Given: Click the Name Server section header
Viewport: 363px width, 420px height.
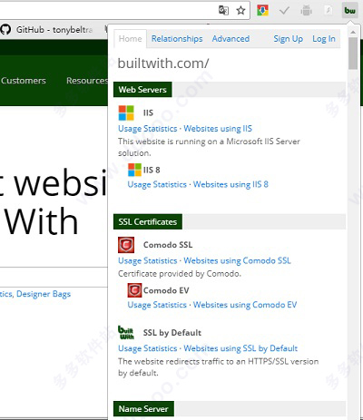Looking at the screenshot, I should coord(143,409).
